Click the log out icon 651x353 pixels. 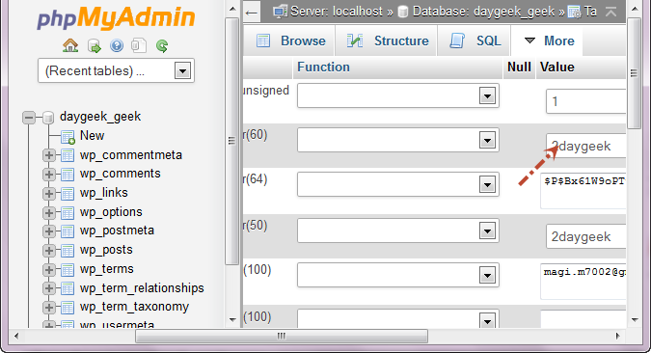click(x=95, y=45)
